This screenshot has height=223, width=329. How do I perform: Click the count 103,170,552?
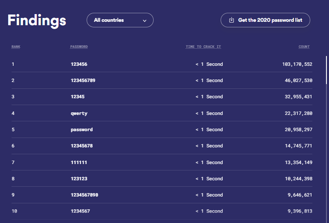click(x=297, y=64)
